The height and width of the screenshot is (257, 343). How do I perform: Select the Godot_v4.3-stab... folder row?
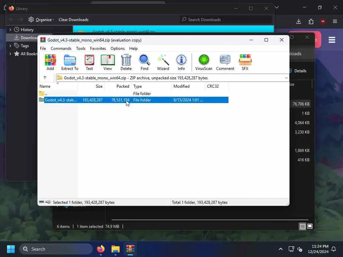[x=133, y=100]
